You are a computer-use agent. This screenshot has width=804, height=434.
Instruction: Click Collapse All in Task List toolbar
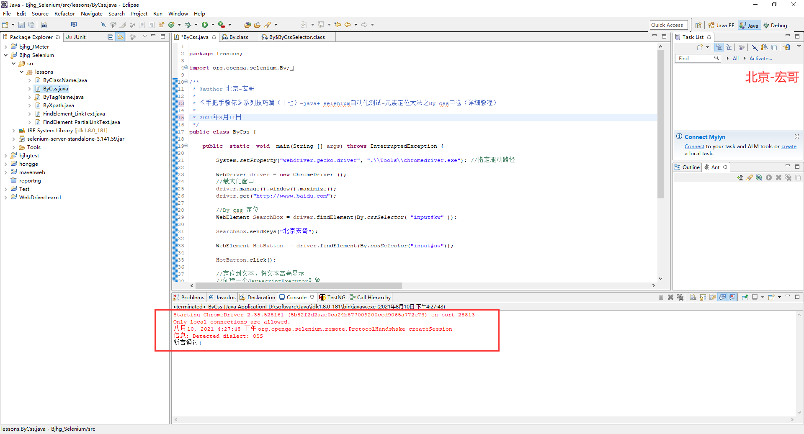(774, 48)
